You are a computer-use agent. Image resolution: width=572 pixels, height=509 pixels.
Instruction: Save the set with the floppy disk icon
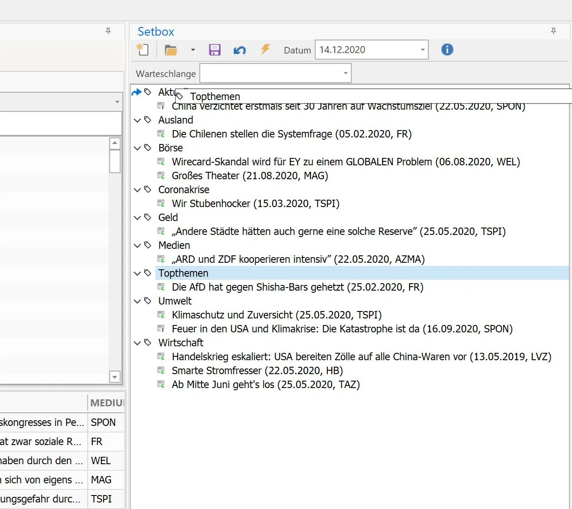point(215,50)
